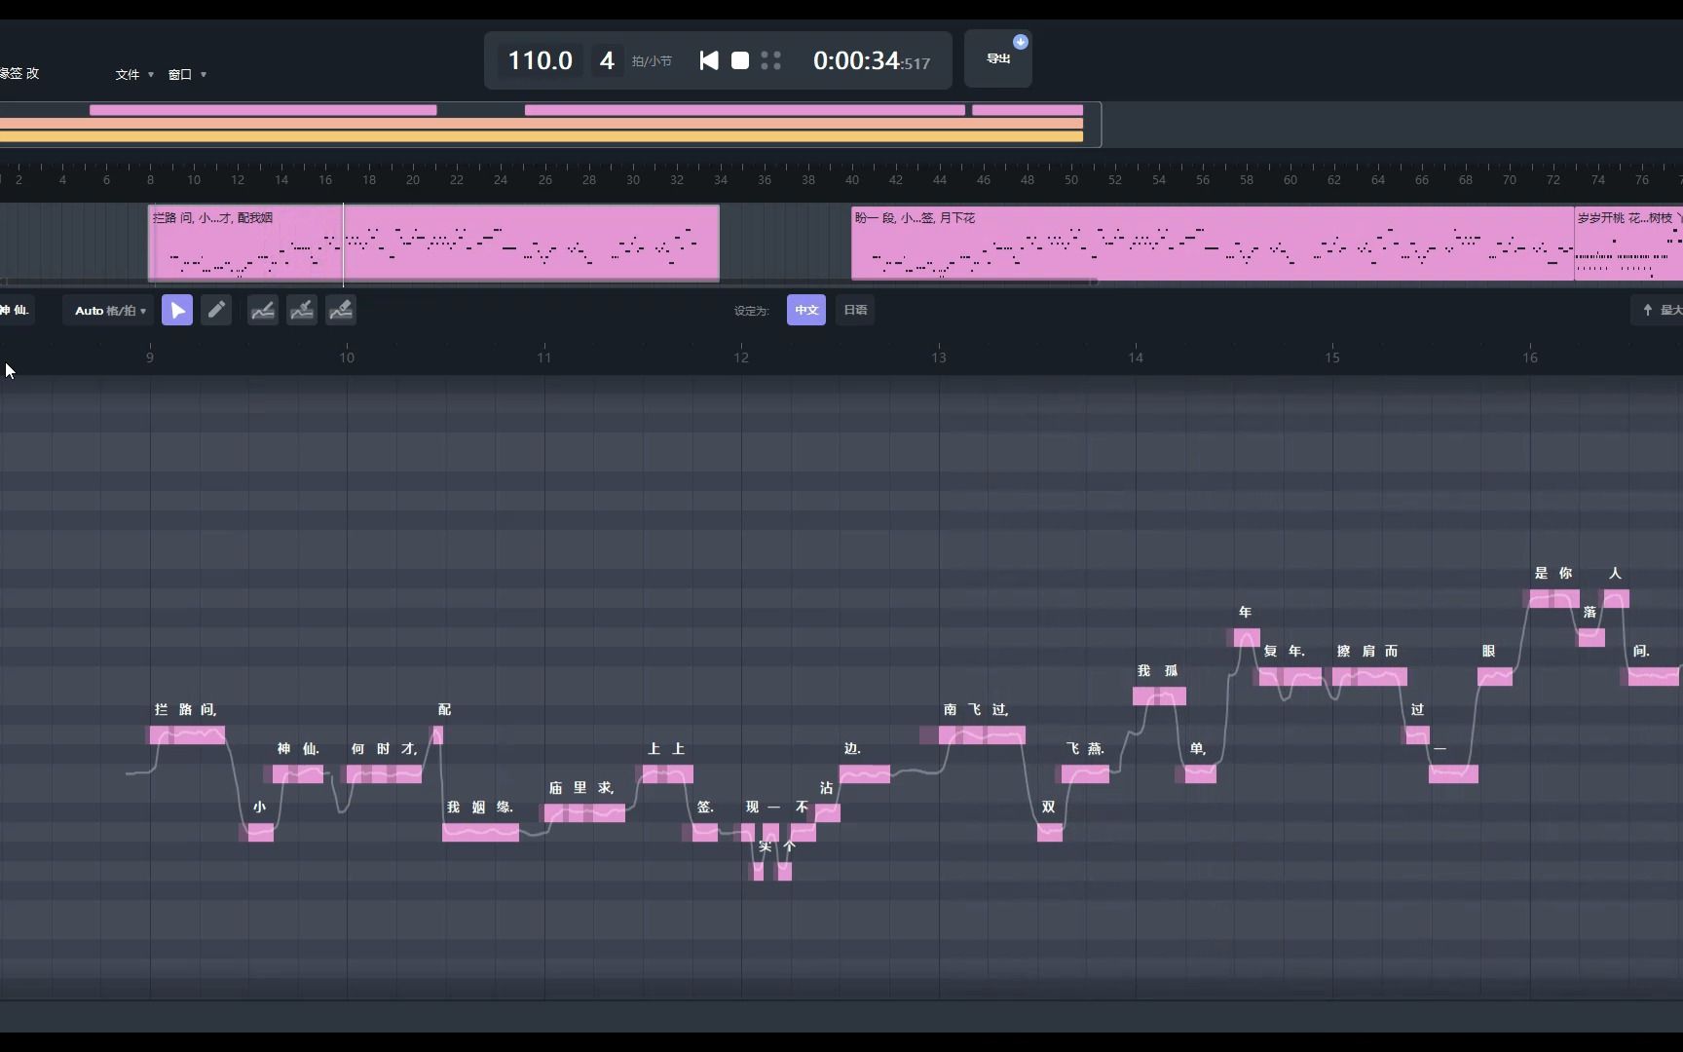Click bar 12 on the piano roll ruler

(x=741, y=357)
